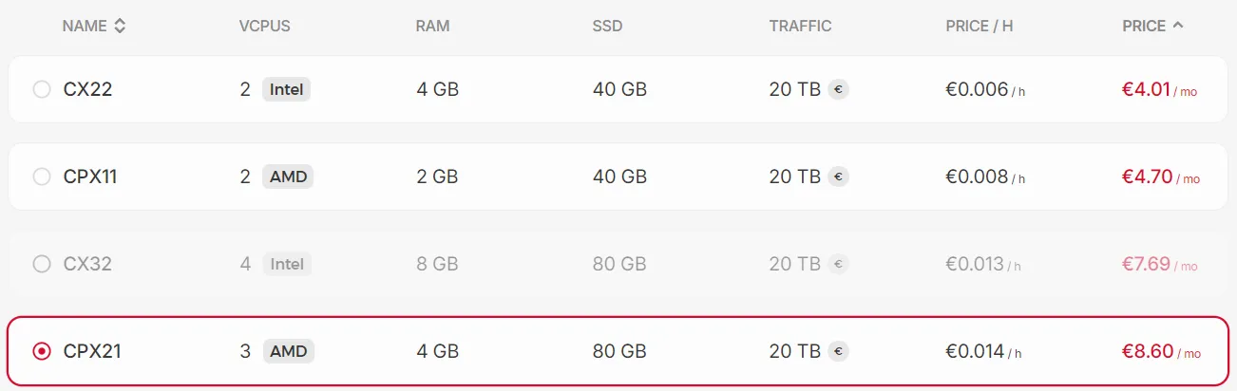Click the RAM column header
1237x391 pixels.
pyautogui.click(x=432, y=27)
